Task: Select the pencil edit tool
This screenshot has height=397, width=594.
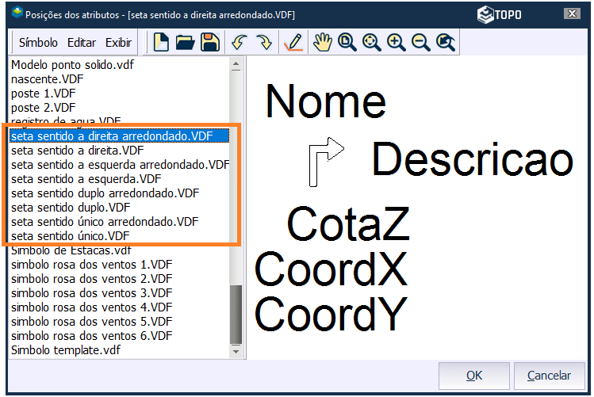Action: tap(293, 43)
